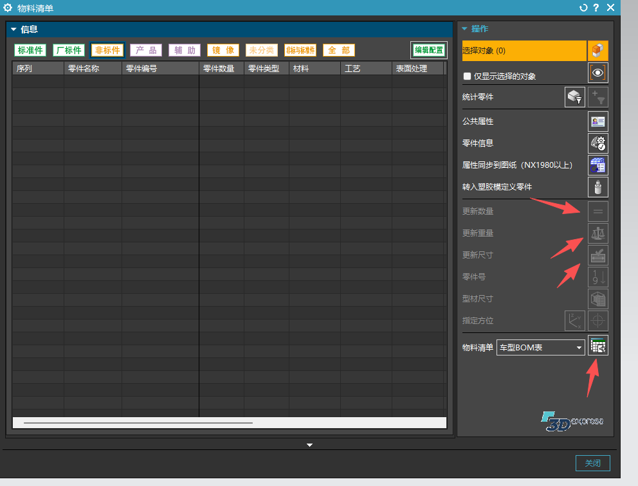Viewport: 638px width, 486px height.
Task: Select the 标准件 filter tab
Action: (x=30, y=50)
